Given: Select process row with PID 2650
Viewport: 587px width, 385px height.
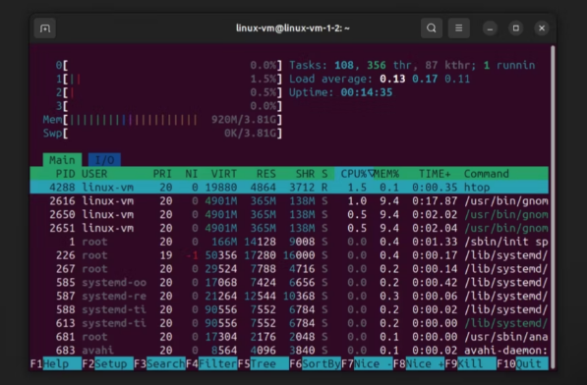Looking at the screenshot, I should (289, 214).
